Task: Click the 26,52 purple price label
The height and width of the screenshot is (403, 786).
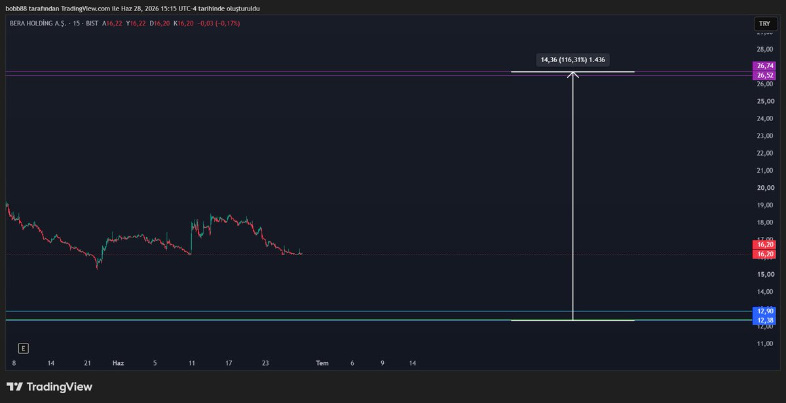Action: click(764, 75)
